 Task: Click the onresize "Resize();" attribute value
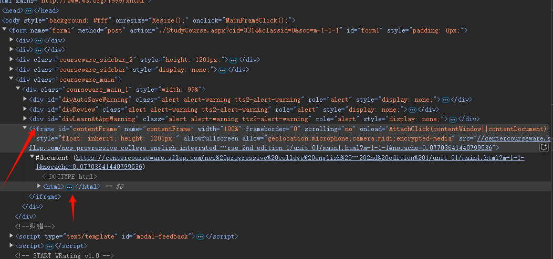169,20
